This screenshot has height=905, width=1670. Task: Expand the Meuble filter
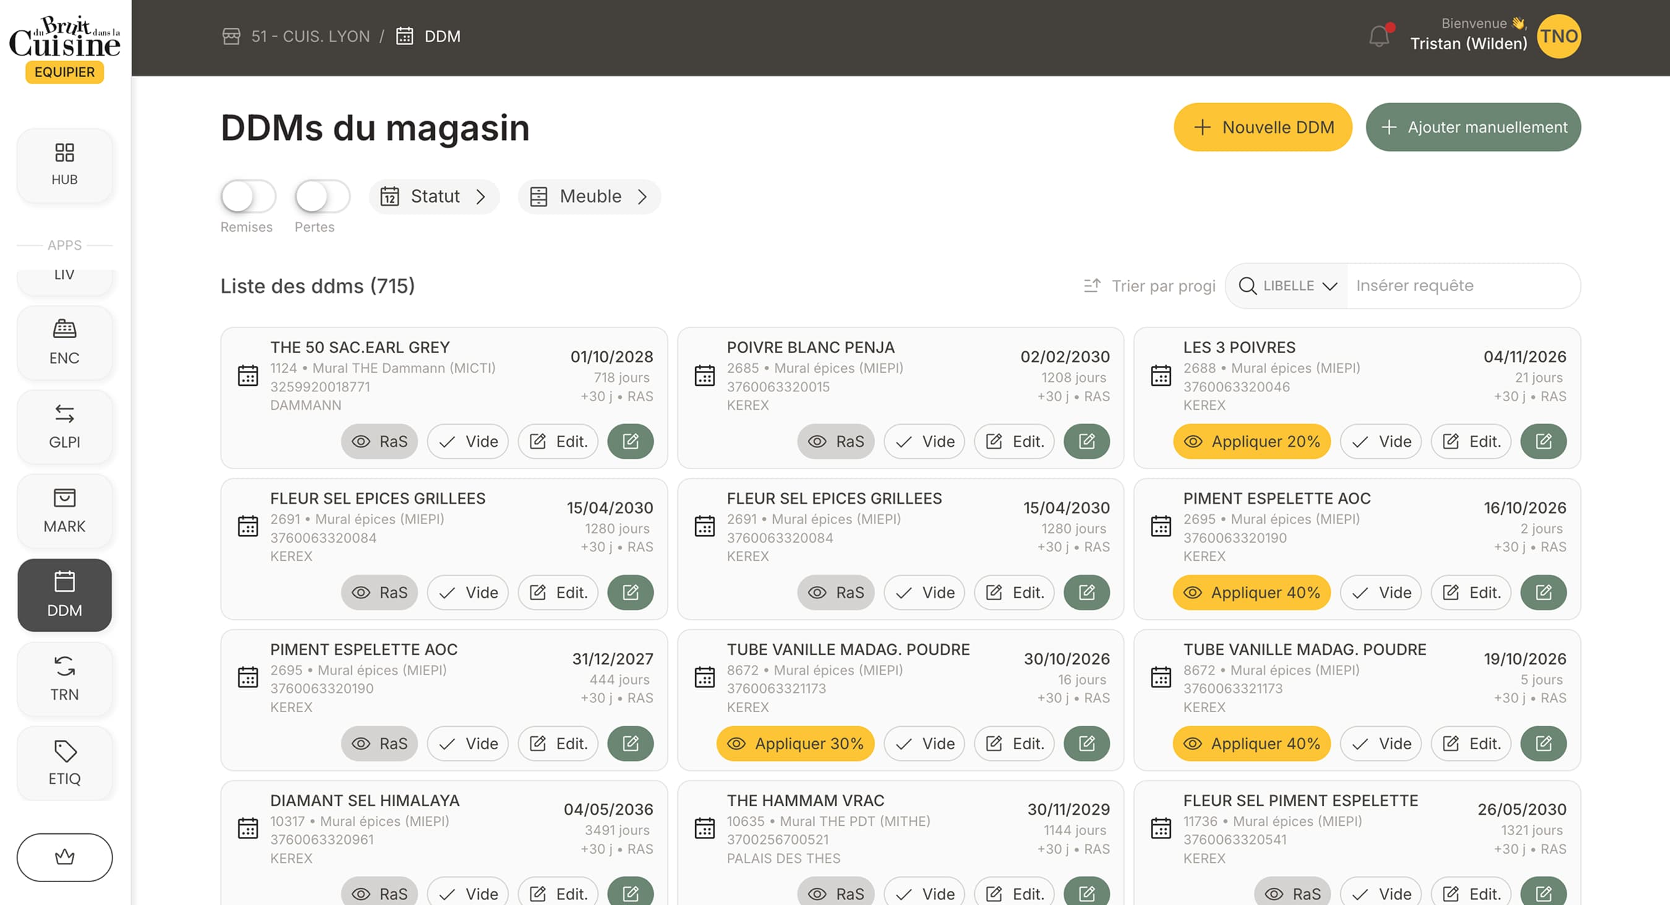coord(589,197)
